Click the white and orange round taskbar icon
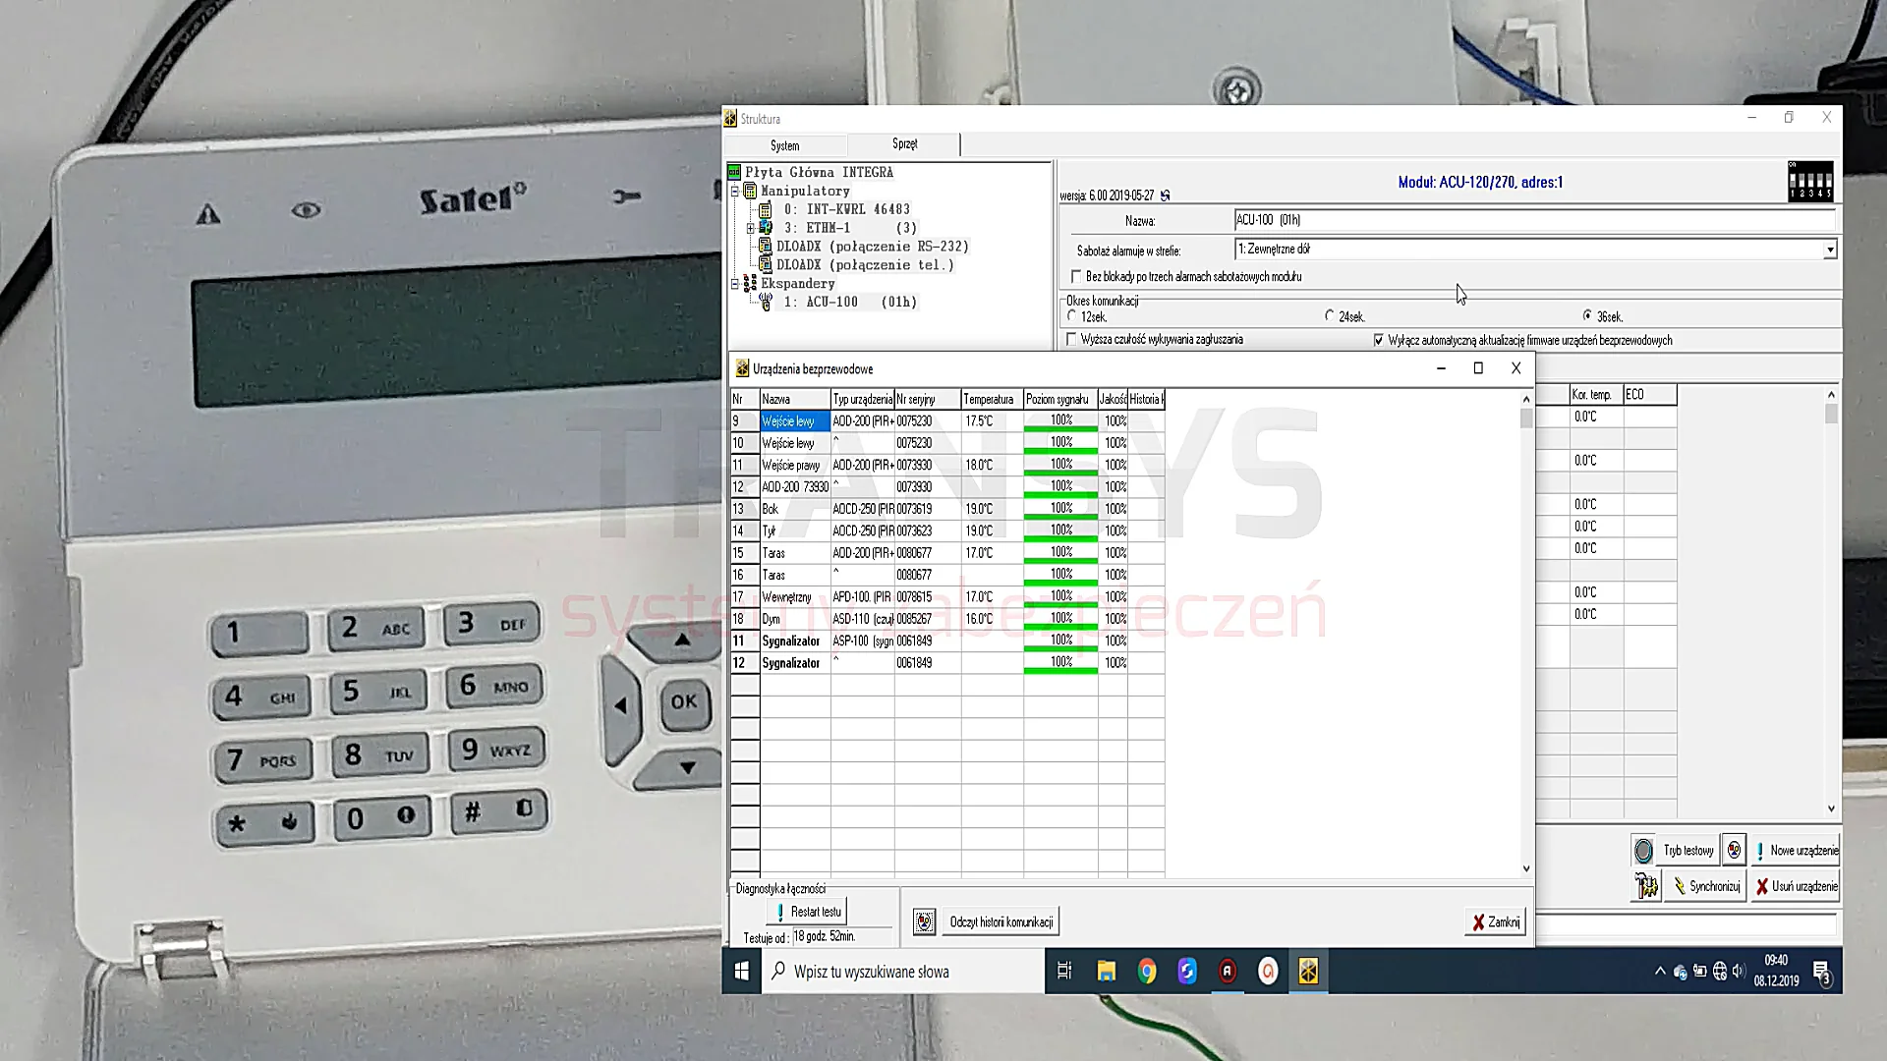 1268,972
